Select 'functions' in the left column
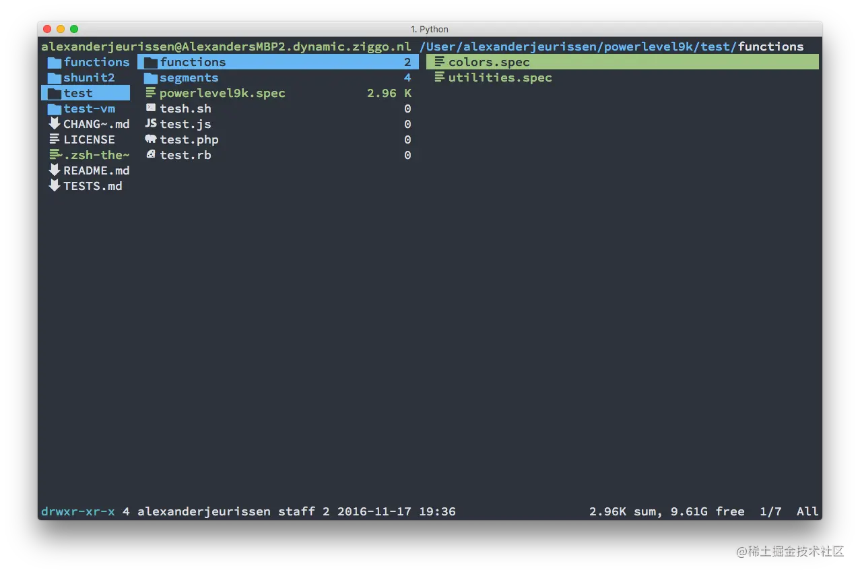 [x=96, y=62]
